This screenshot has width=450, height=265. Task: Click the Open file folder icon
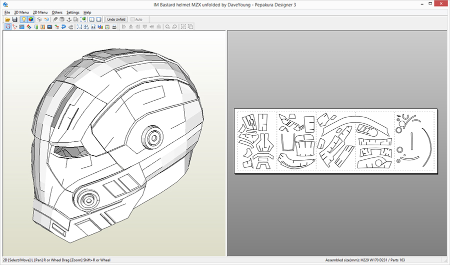click(7, 20)
